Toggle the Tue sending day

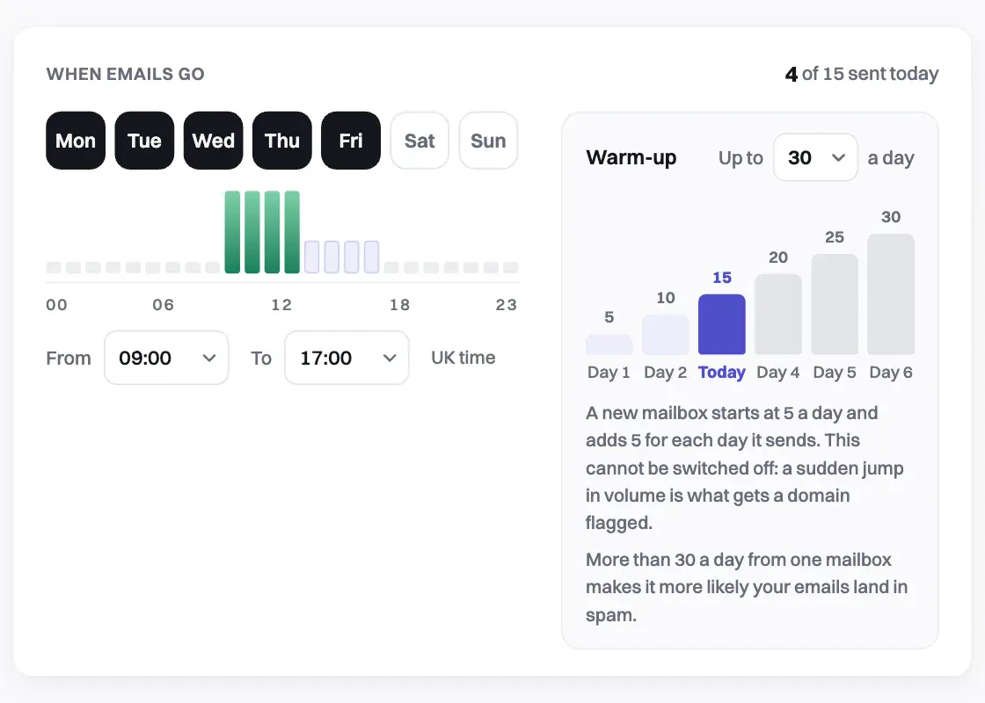[x=144, y=141]
